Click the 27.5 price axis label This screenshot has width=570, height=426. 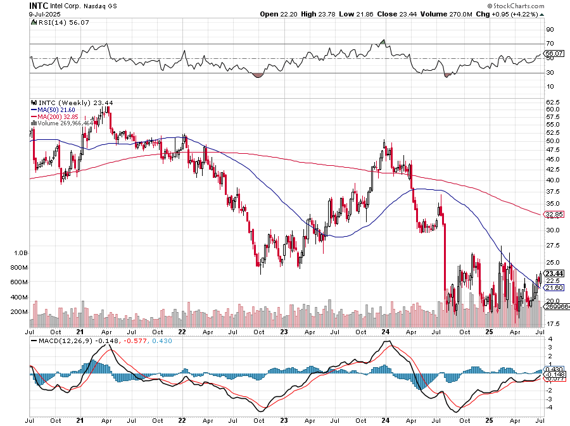coord(552,246)
